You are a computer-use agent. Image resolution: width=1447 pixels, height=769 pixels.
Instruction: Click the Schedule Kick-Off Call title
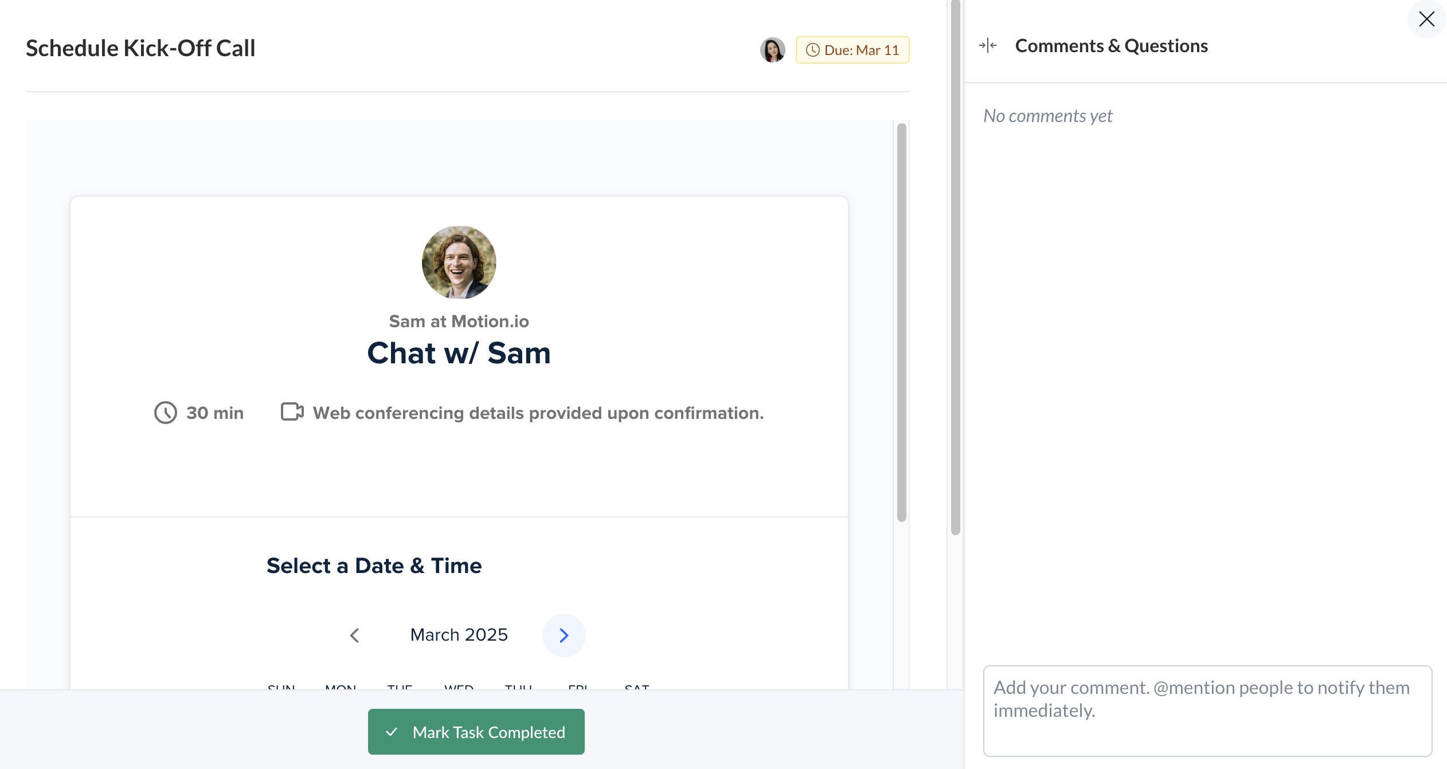pos(140,48)
